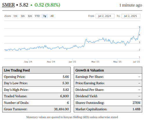Show All price history

click(52, 16)
